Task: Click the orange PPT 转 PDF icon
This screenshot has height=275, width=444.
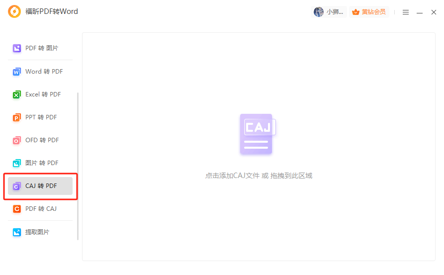Action: click(x=17, y=117)
